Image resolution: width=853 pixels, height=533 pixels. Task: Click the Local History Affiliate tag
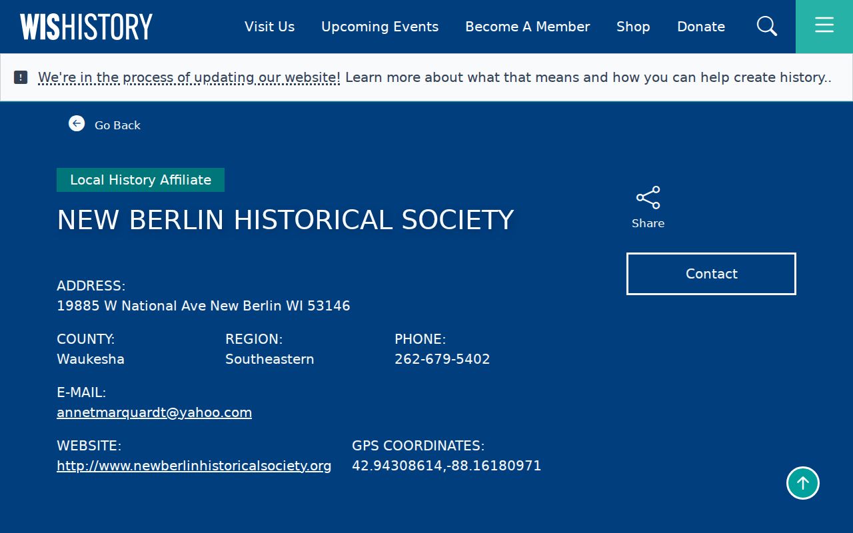(141, 180)
